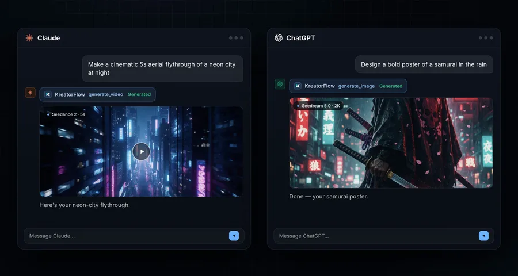Image resolution: width=518 pixels, height=276 pixels.
Task: Click the ChatGPT logo in window header
Action: 279,38
